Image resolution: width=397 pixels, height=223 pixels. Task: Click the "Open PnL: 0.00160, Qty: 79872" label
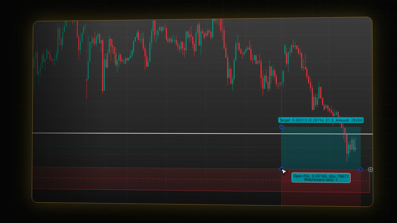(321, 178)
